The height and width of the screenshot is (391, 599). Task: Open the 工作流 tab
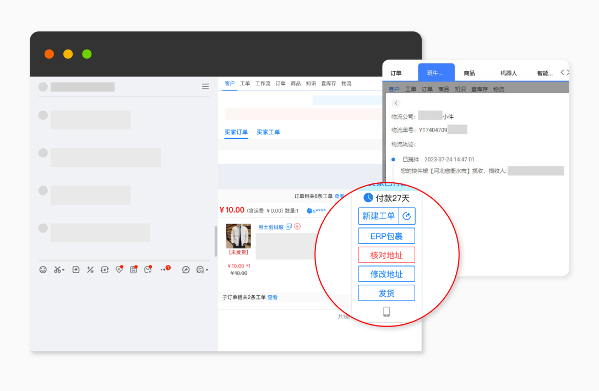pyautogui.click(x=263, y=83)
